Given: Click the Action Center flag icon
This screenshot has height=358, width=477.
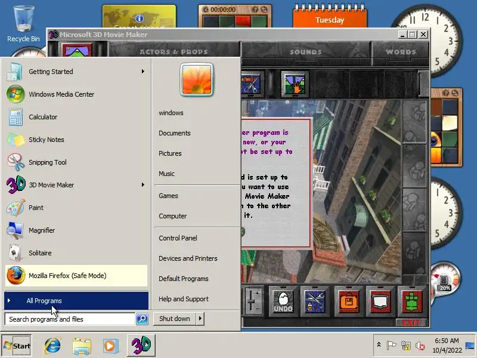Looking at the screenshot, I should (391, 345).
